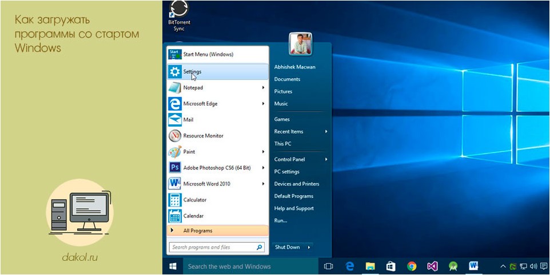This screenshot has width=550, height=275.
Task: Open Games link
Action: (282, 119)
